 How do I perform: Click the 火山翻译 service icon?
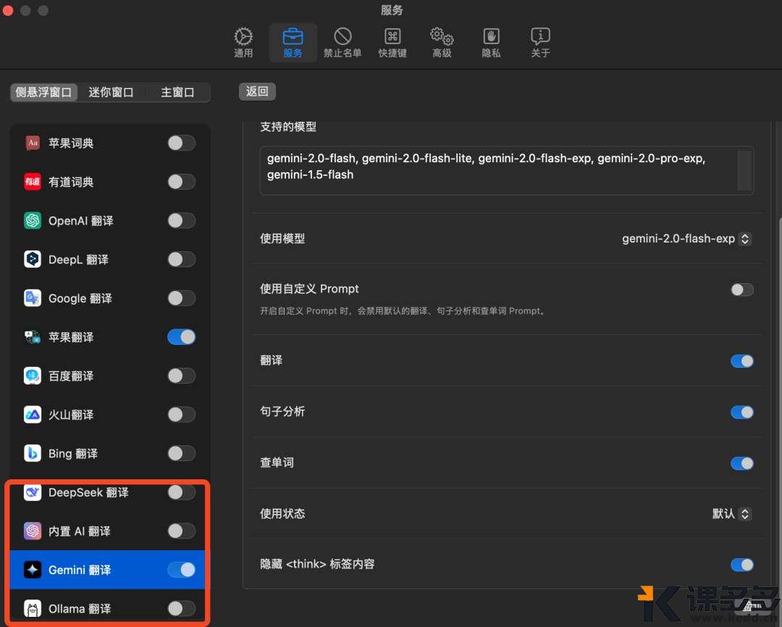tap(33, 415)
